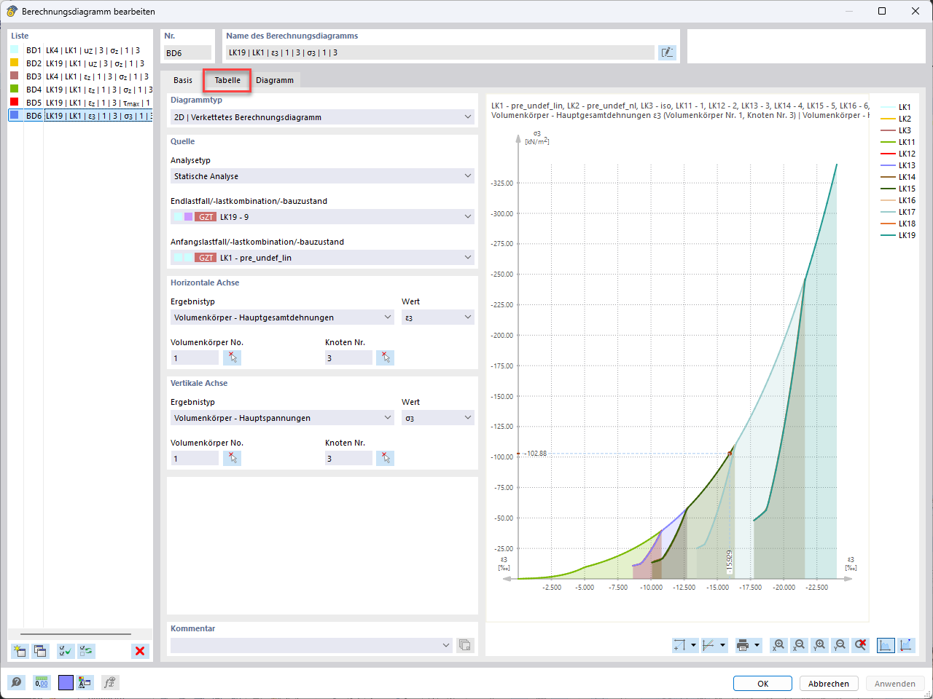
Task: Click the LK15 legend entry
Action: click(898, 189)
